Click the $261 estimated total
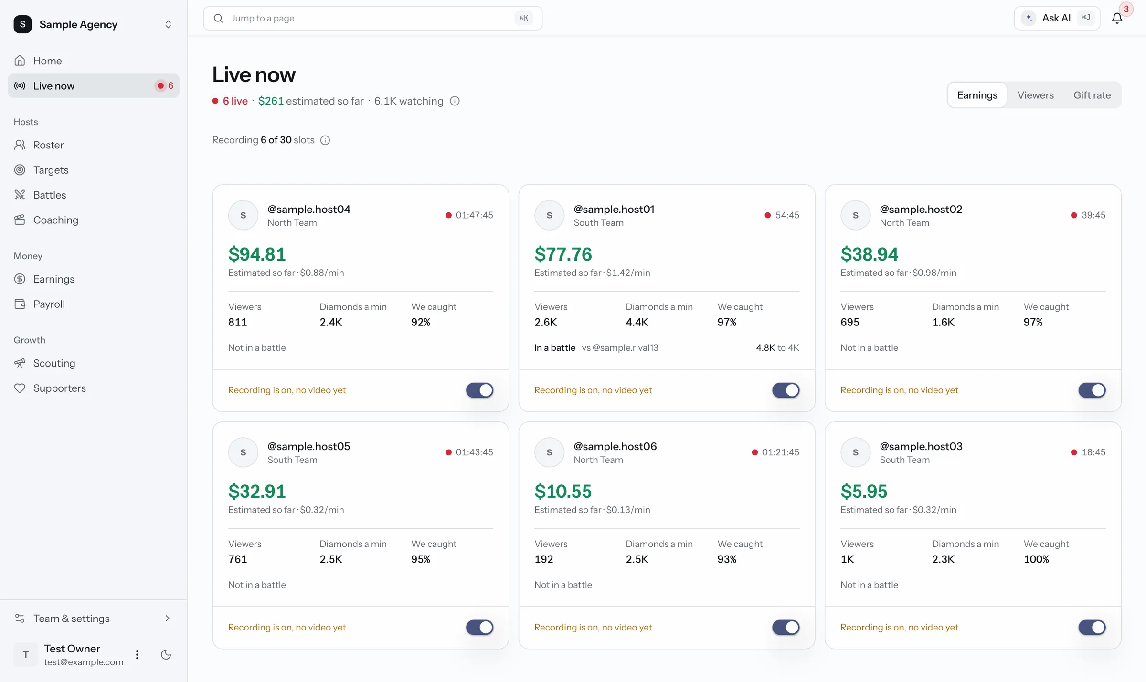Screen dimensions: 1146x682 (x=271, y=101)
